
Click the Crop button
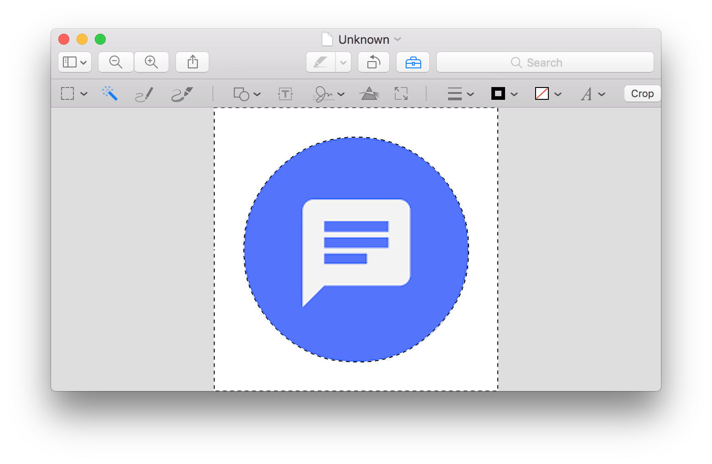(x=642, y=93)
